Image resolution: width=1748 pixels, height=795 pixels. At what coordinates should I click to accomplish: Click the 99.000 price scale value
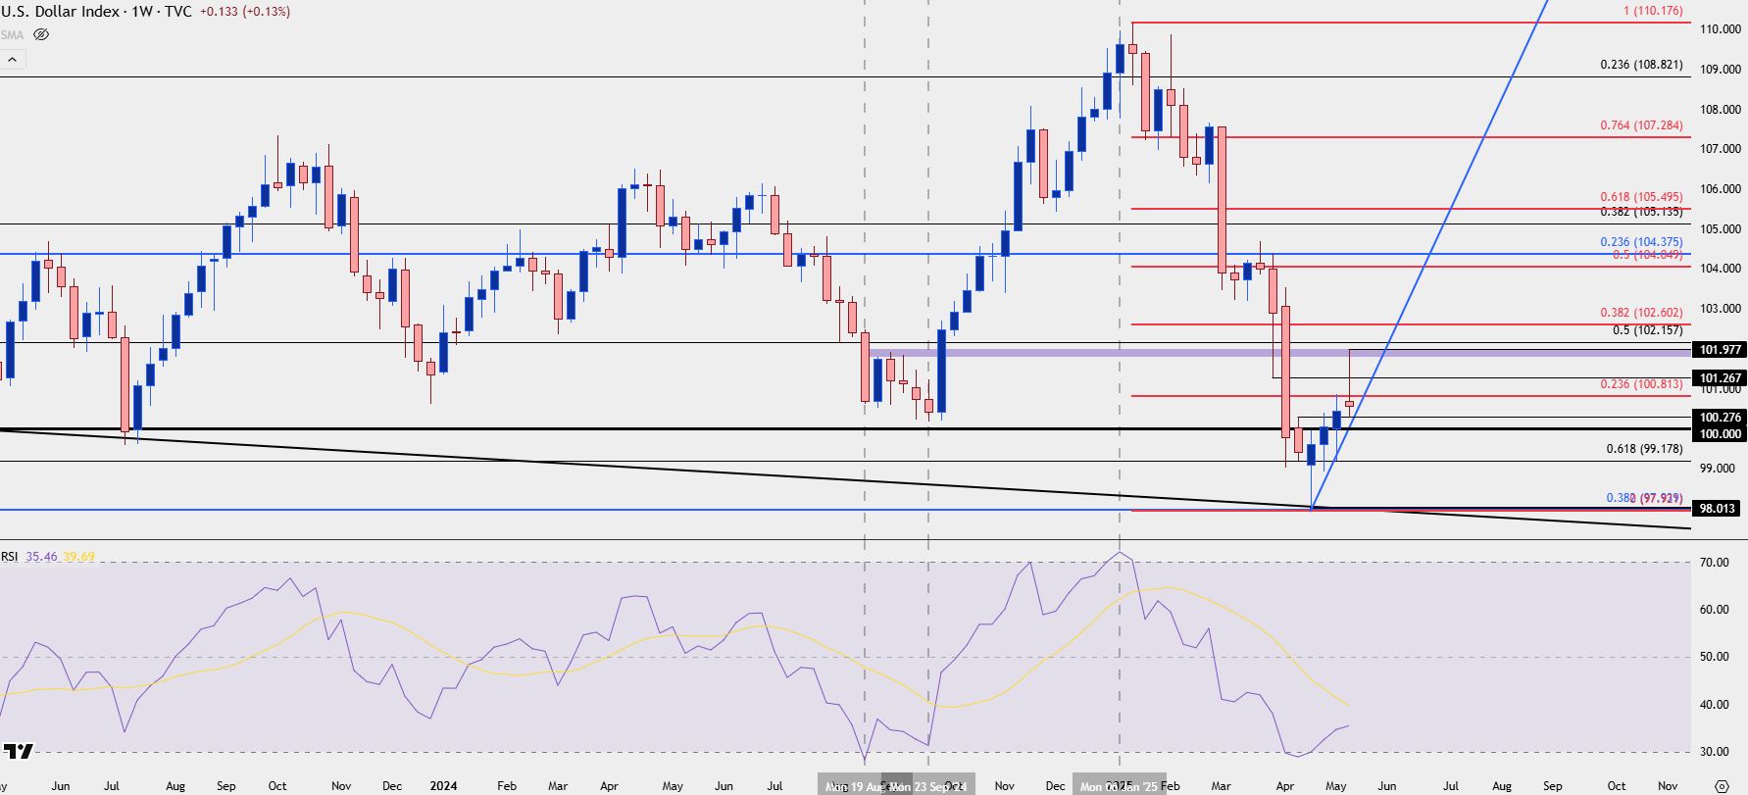pyautogui.click(x=1718, y=469)
